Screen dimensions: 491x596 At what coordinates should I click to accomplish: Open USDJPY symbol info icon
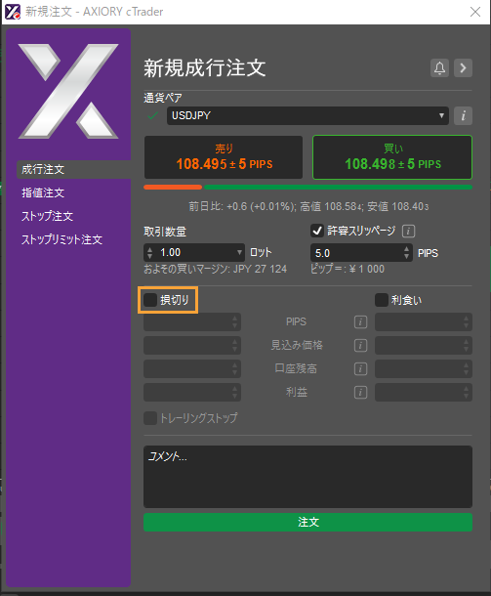click(463, 115)
